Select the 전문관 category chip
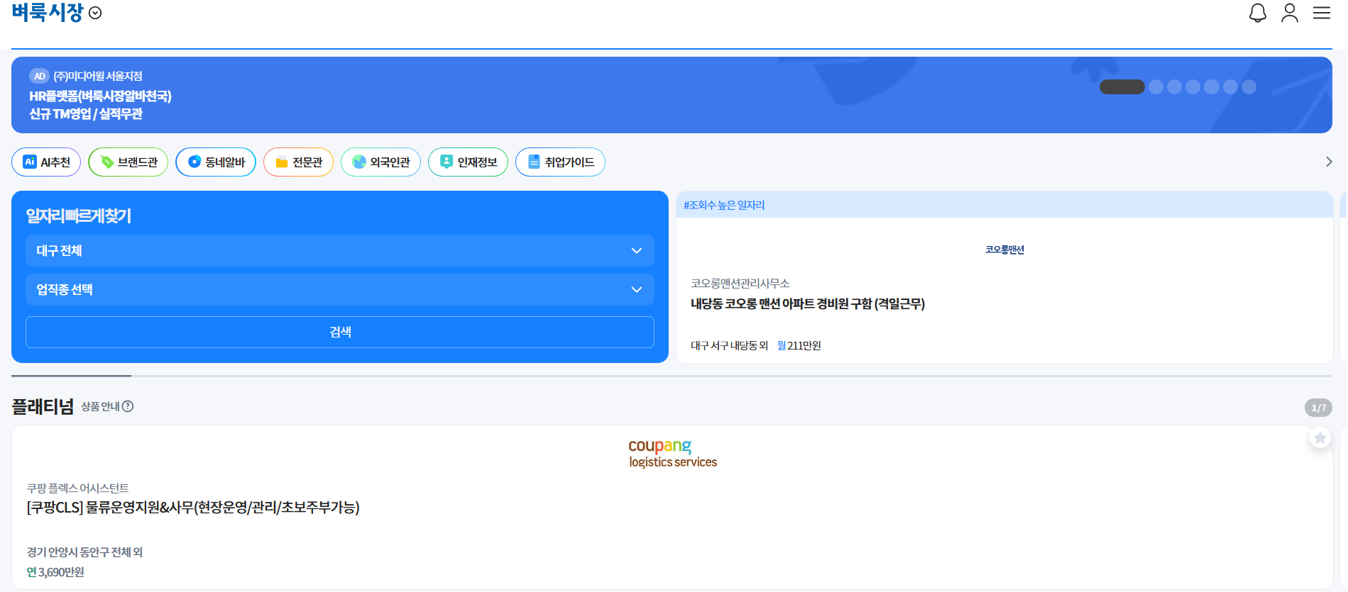The image size is (1348, 592). click(x=298, y=162)
